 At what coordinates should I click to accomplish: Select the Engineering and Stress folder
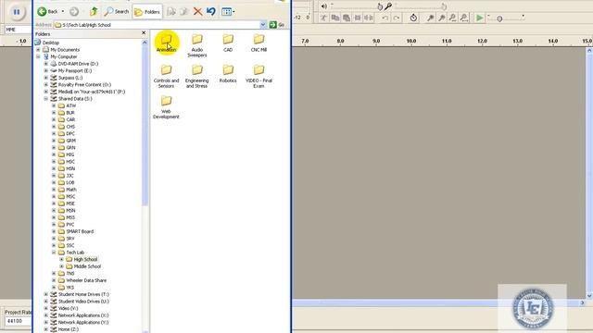[x=197, y=76]
